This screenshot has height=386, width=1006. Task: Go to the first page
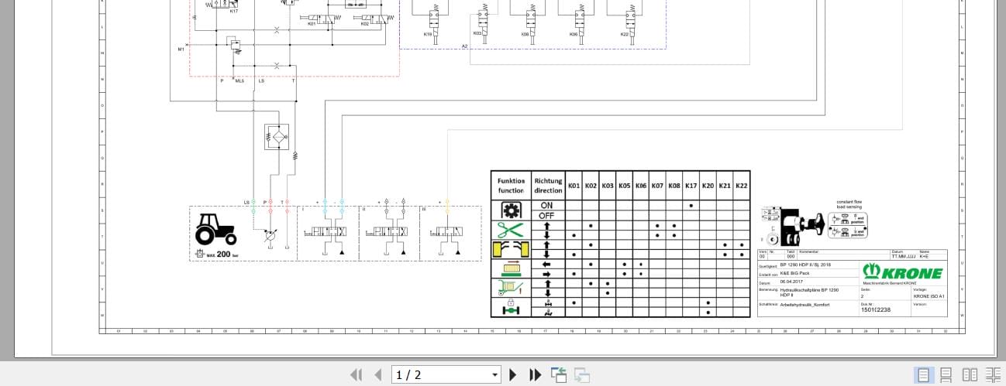(x=357, y=375)
